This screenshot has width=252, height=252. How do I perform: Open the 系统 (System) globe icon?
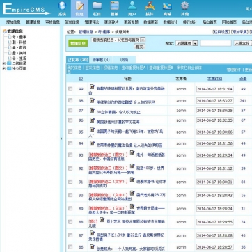[62, 8]
